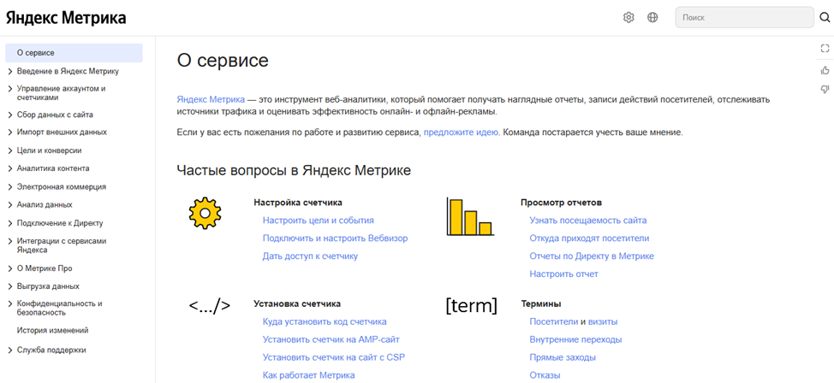Screen dimensions: 834x383
Task: Open the визиты term link
Action: [603, 322]
